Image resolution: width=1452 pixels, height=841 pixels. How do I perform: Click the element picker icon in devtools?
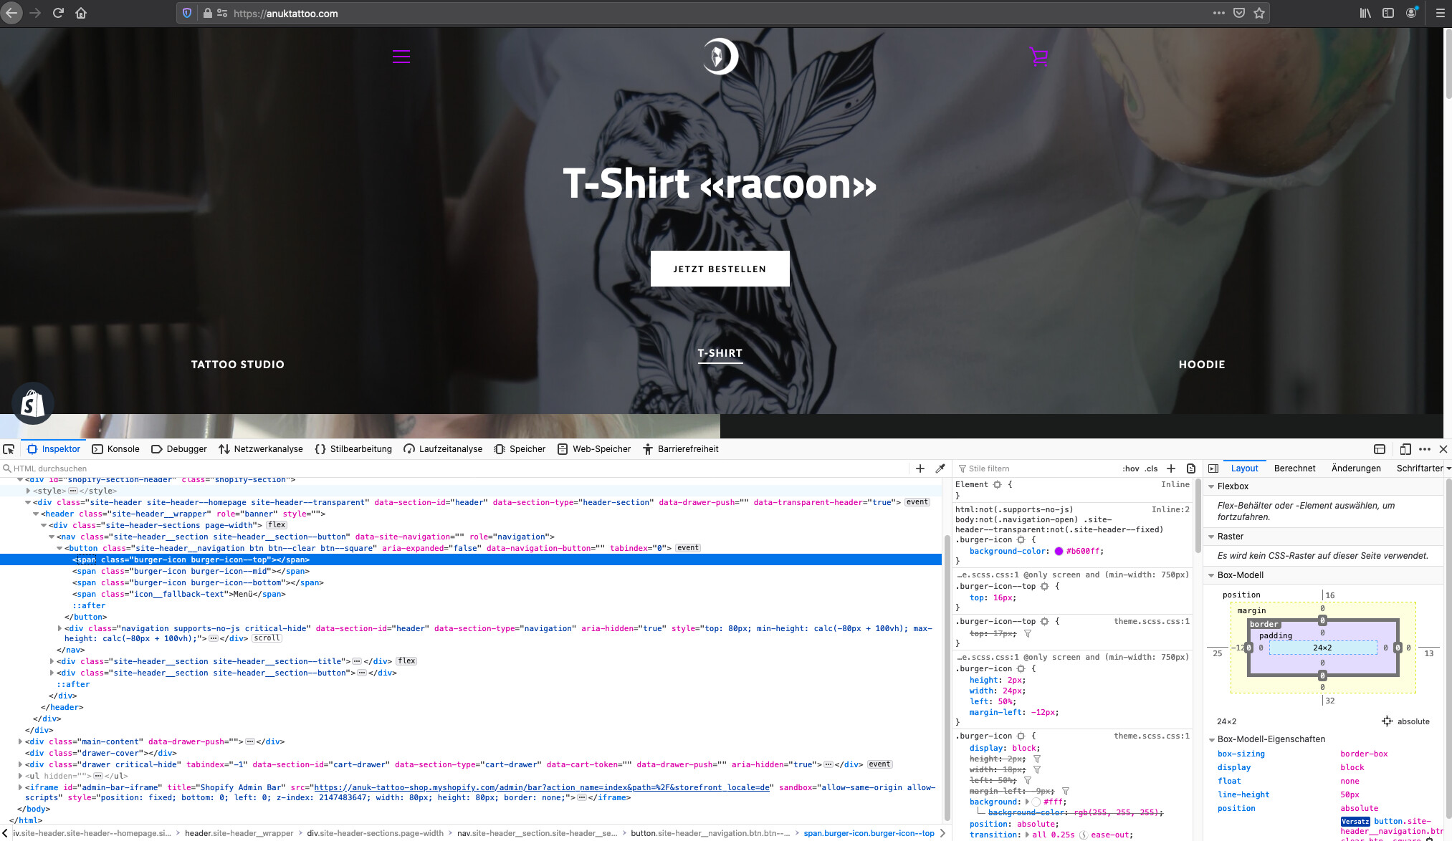(x=9, y=449)
